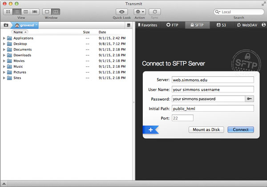
Task: Expand the Applications folder
Action: (4, 38)
